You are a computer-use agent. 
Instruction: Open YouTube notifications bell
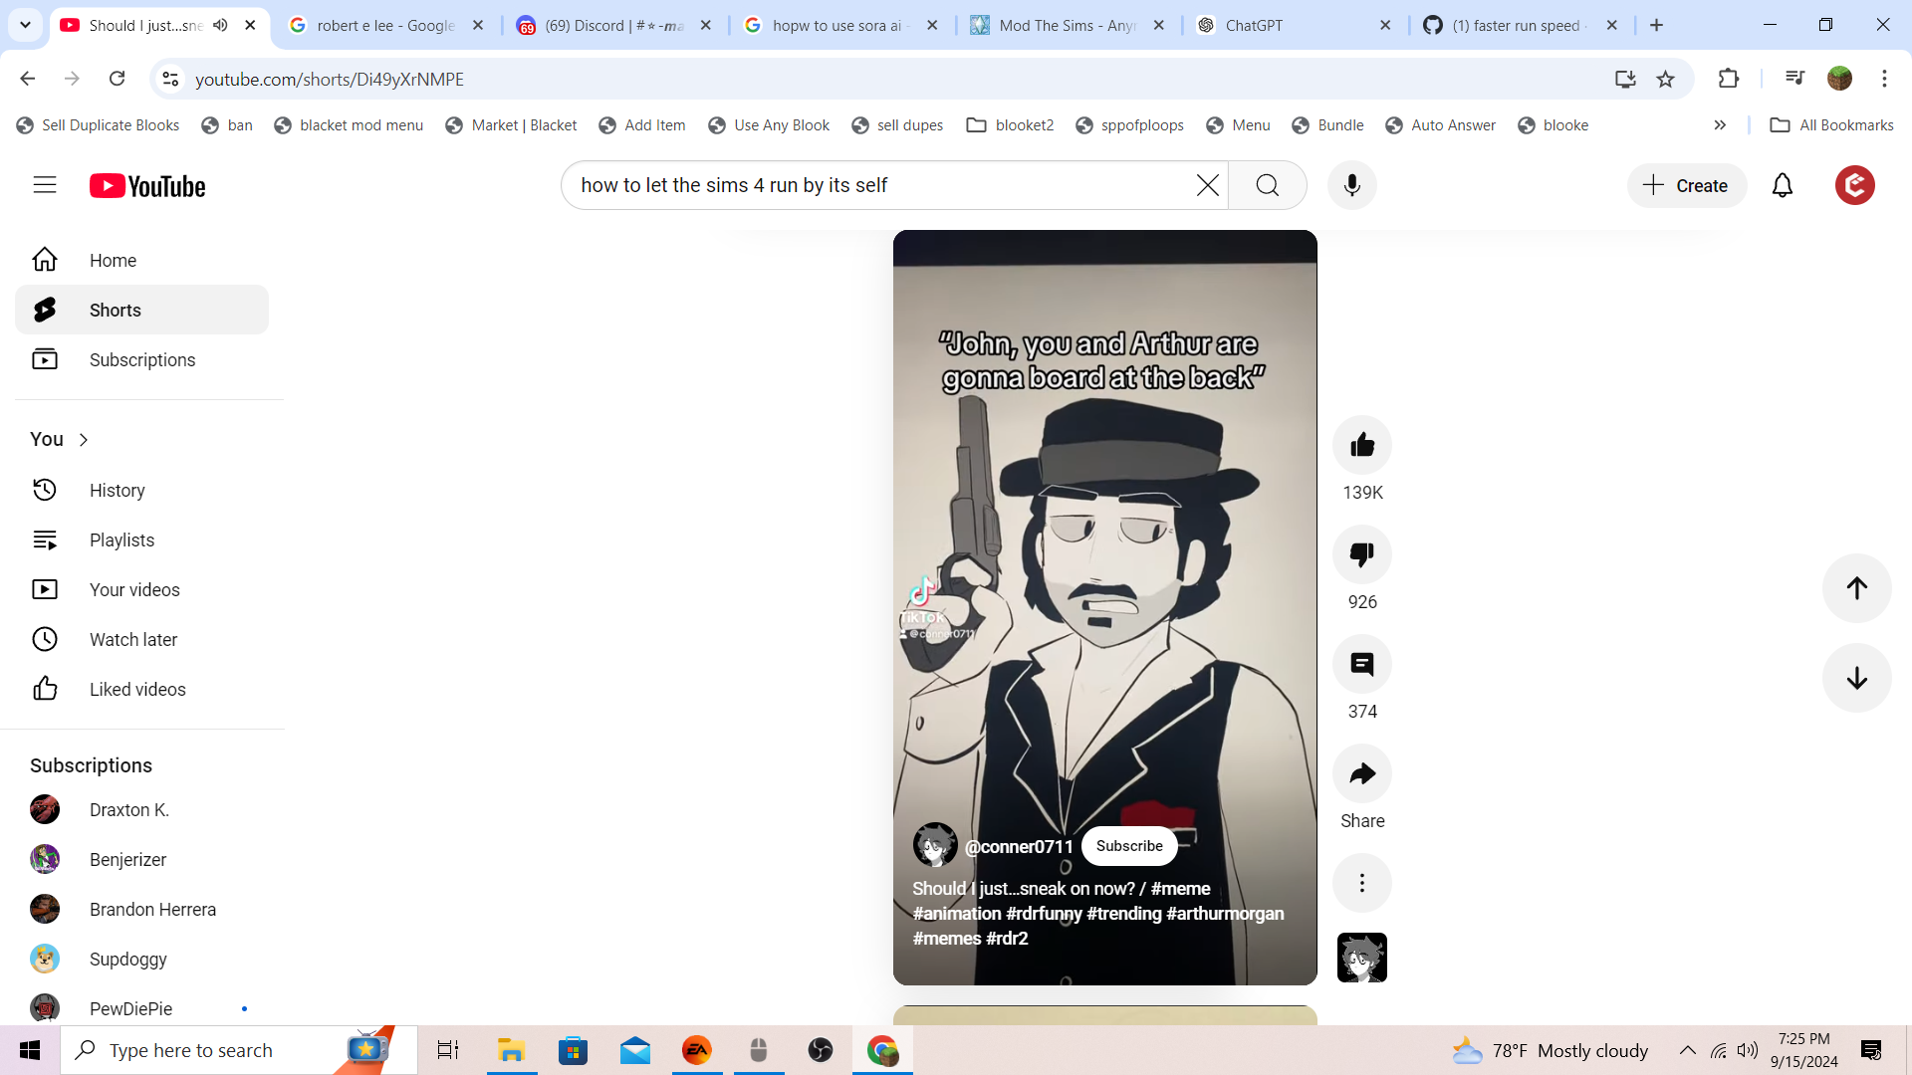[x=1782, y=185]
